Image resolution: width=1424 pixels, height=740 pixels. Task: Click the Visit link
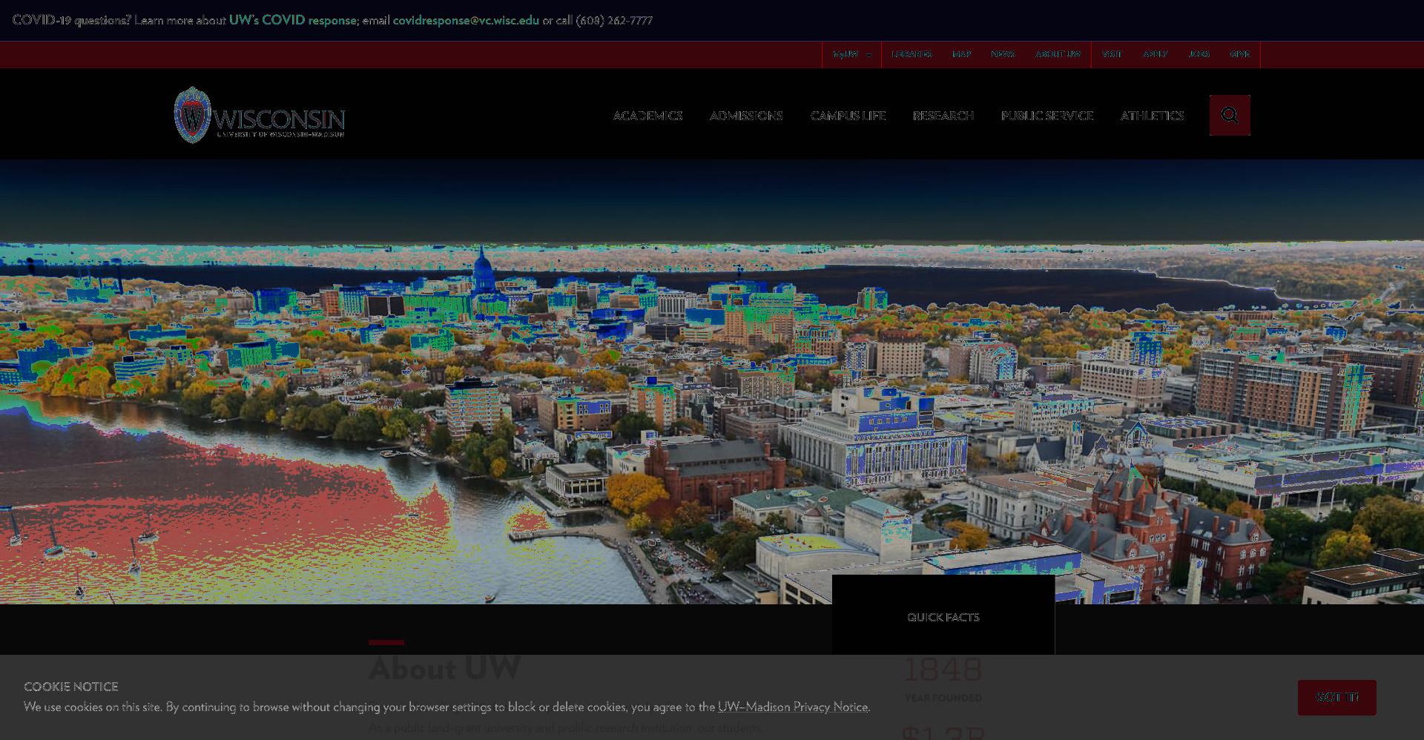click(x=1112, y=54)
